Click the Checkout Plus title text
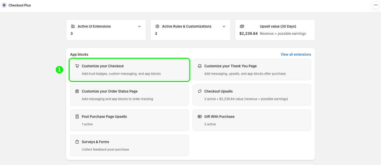The image size is (381, 165). [20, 5]
